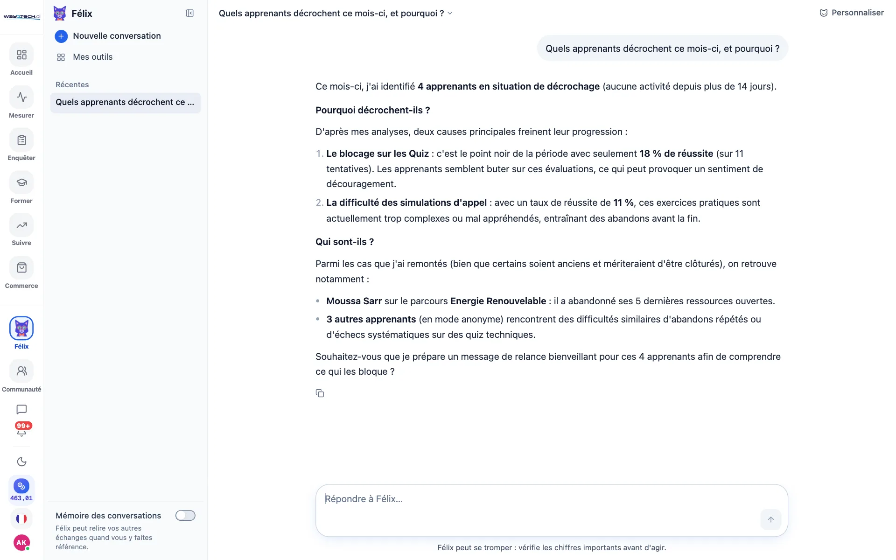Viewport: 896px width, 560px height.
Task: Click the user question bubble
Action: coord(662,49)
